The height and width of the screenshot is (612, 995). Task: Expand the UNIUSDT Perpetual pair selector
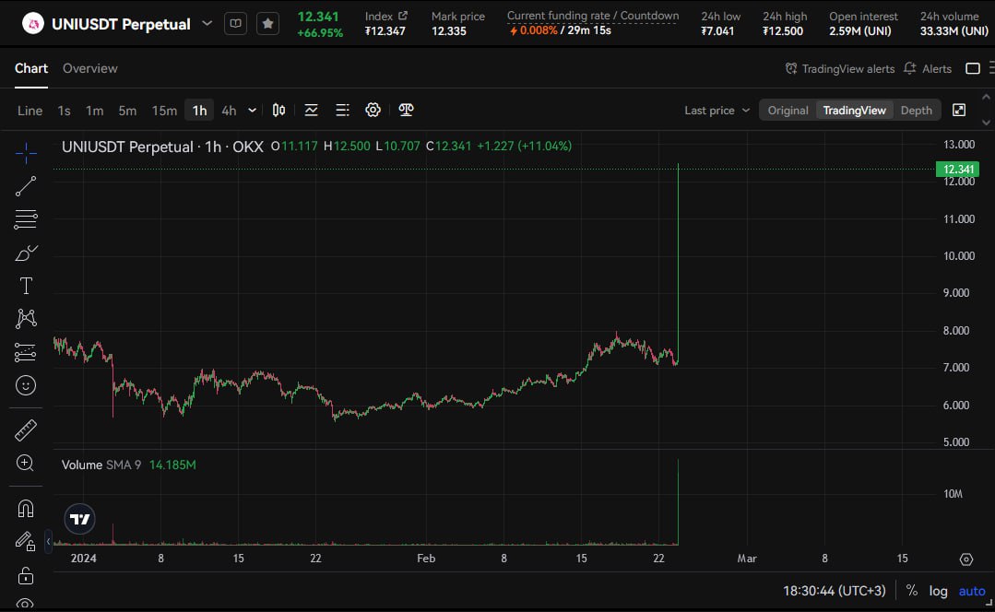coord(207,24)
